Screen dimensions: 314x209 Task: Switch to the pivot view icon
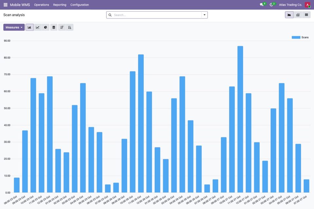(298, 15)
